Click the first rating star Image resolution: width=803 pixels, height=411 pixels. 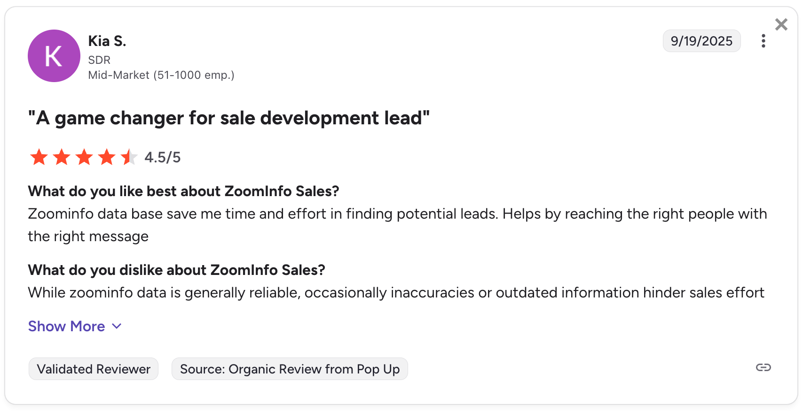(x=39, y=157)
